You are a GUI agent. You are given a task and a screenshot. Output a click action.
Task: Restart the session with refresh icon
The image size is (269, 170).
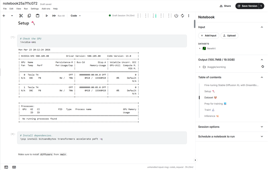[x=183, y=16]
